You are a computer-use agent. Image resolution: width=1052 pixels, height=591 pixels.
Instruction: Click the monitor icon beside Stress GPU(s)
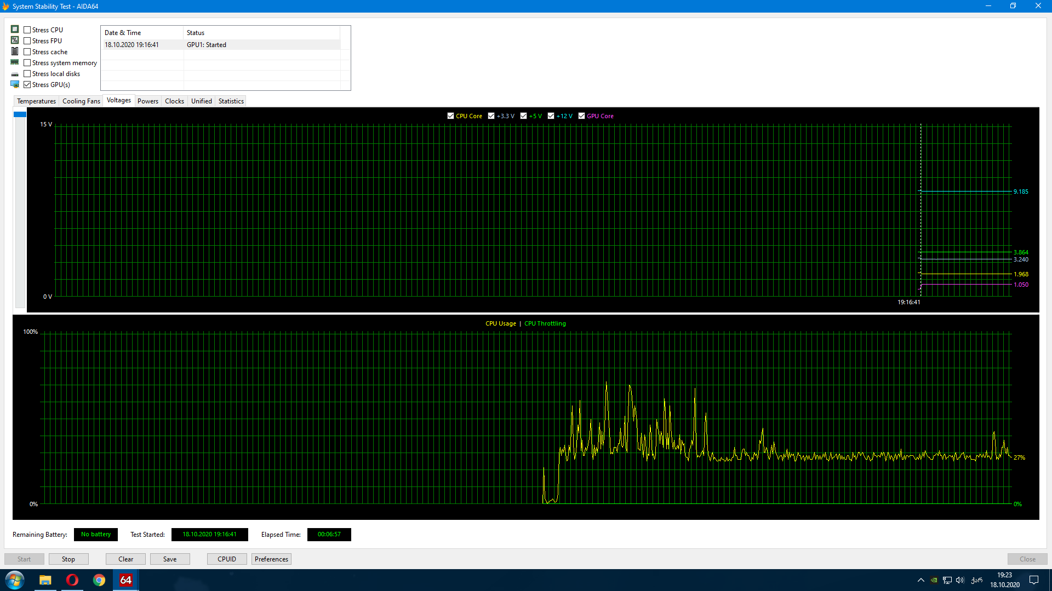point(15,84)
